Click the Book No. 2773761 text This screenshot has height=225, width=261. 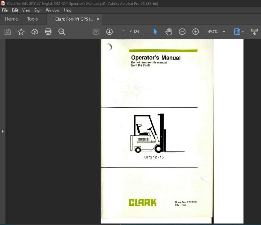click(x=186, y=202)
